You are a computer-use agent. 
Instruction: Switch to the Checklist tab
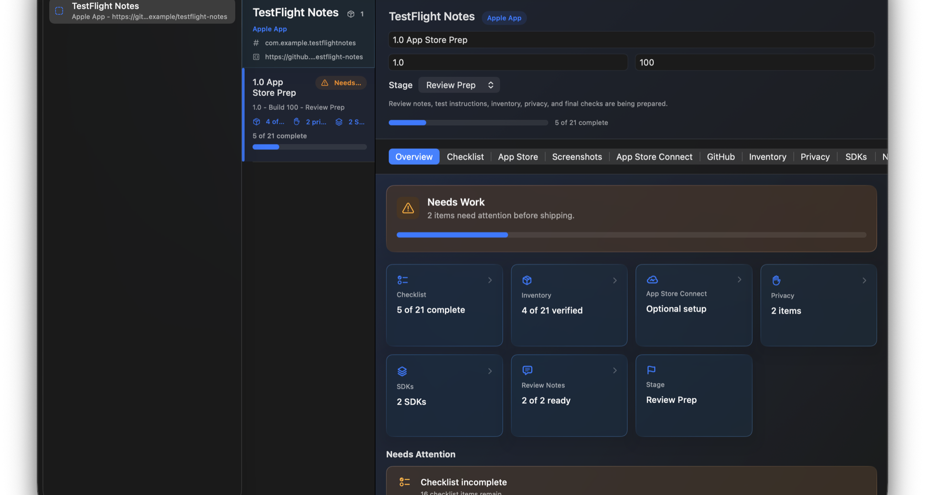point(465,157)
